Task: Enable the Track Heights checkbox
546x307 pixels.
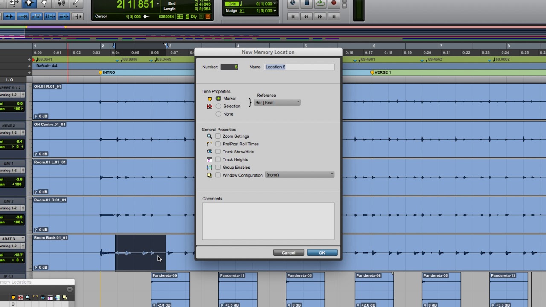Action: pyautogui.click(x=218, y=159)
